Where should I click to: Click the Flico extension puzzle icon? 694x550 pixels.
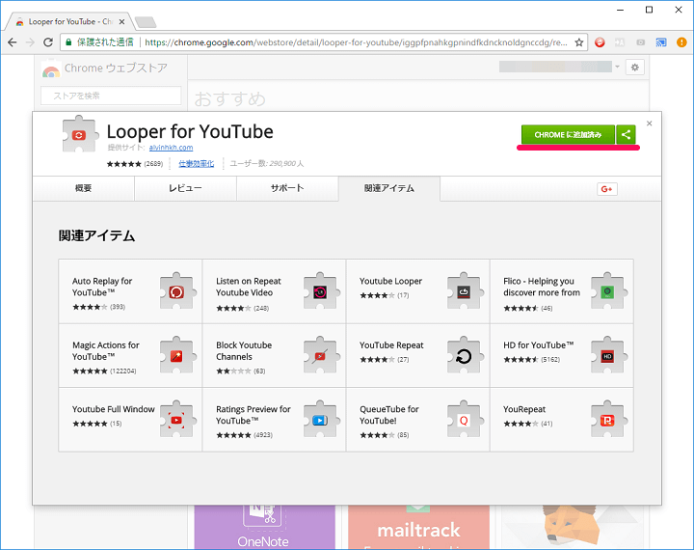[607, 291]
